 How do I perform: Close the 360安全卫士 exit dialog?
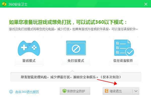tap(146, 4)
